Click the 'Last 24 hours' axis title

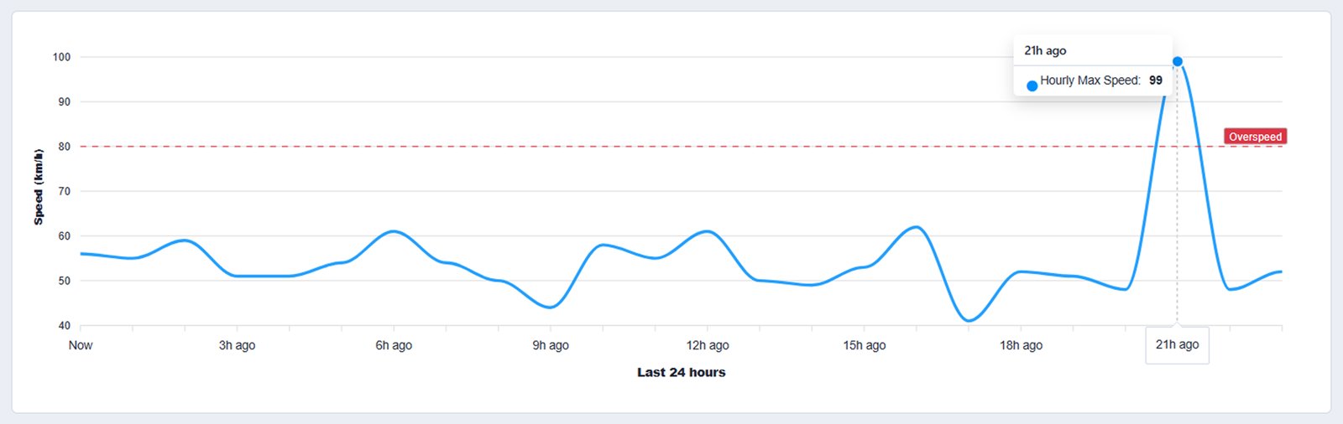click(681, 372)
